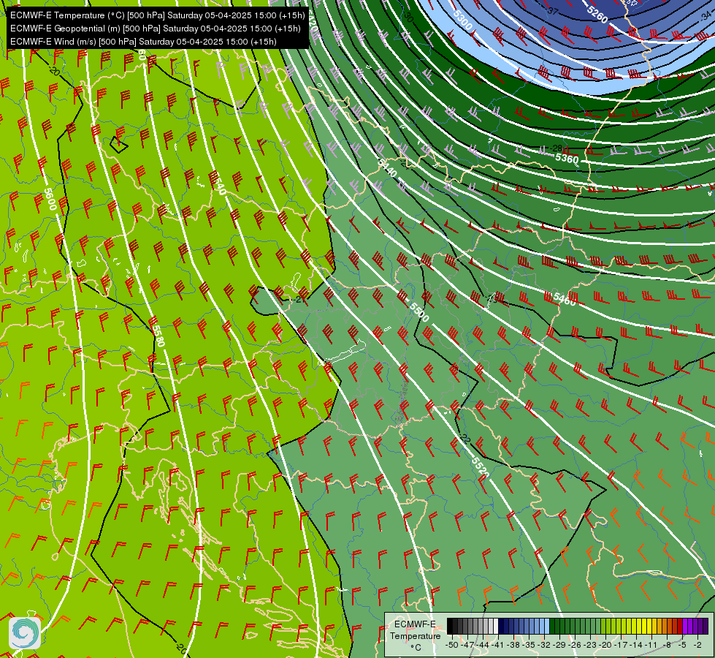The image size is (715, 658).
Task: Click the -28 isotherm label on the map
Action: (x=556, y=148)
